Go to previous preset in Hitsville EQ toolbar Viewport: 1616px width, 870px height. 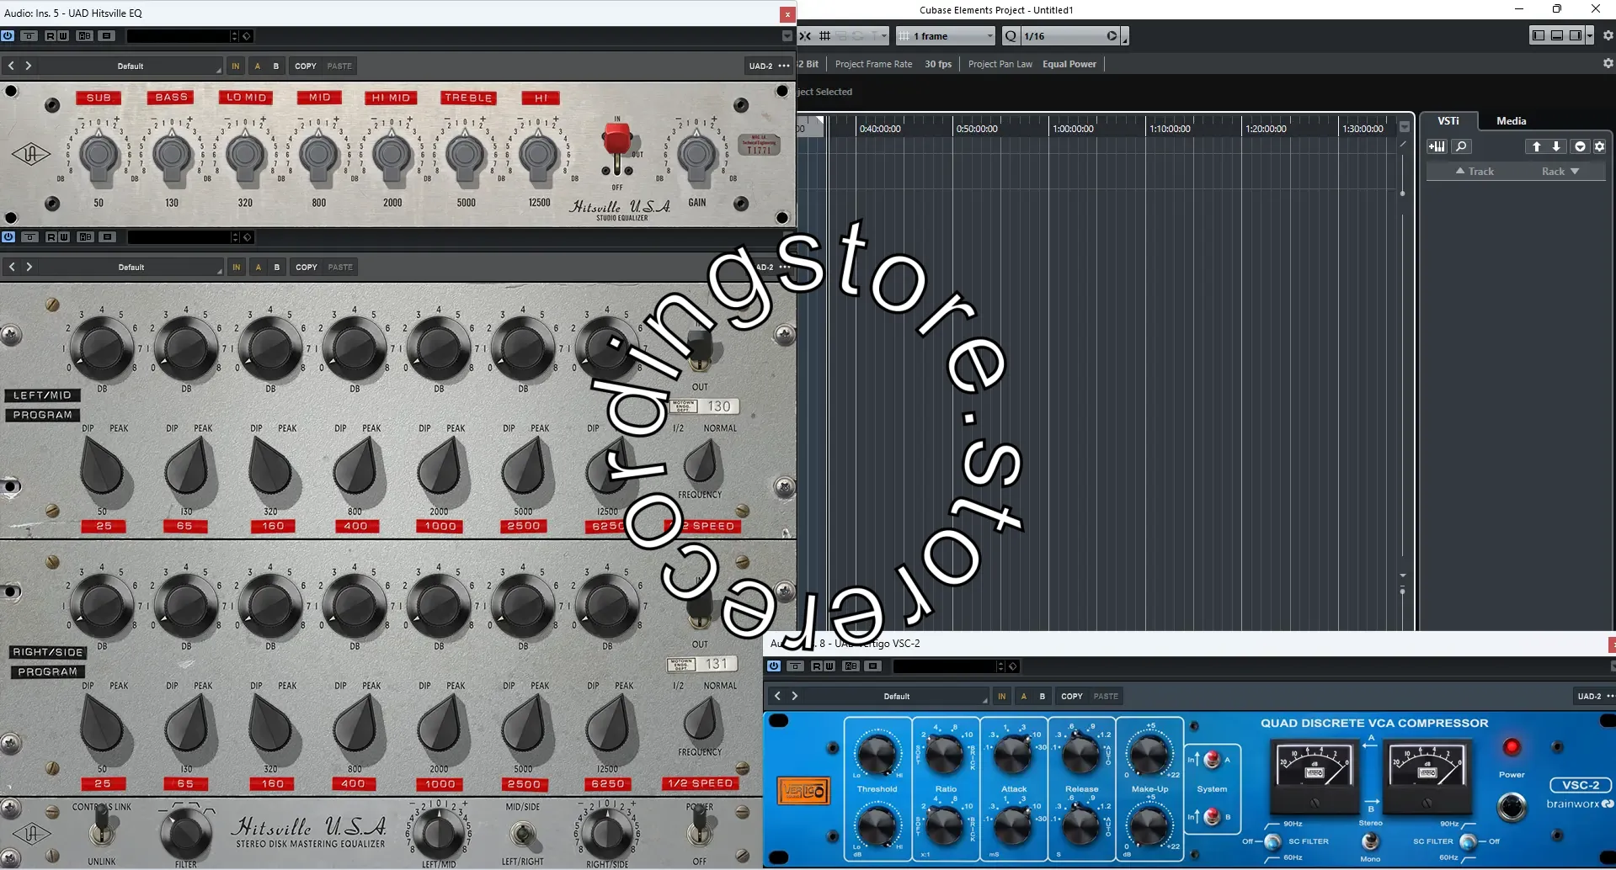(11, 66)
